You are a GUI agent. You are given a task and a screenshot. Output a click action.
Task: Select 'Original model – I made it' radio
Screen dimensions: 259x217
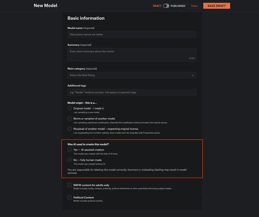pyautogui.click(x=70, y=108)
